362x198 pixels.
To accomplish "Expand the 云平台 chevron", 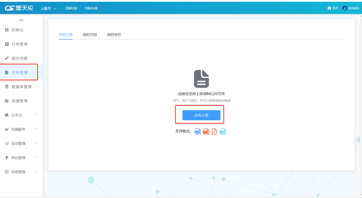I will point(36,115).
